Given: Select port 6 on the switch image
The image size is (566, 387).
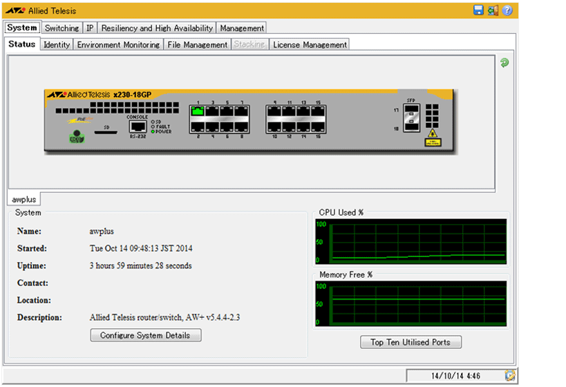Looking at the screenshot, I should [x=226, y=126].
